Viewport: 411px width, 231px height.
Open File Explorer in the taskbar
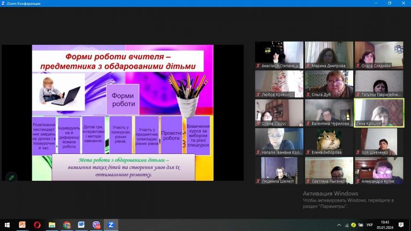(x=52, y=225)
